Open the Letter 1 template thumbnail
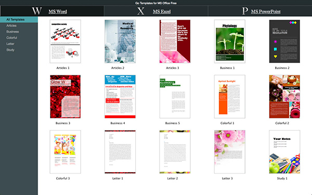The image size is (312, 195). [x=120, y=152]
